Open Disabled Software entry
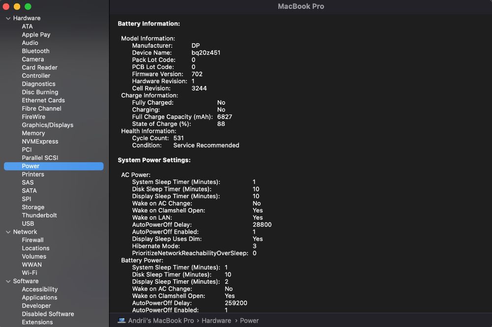 (x=48, y=314)
